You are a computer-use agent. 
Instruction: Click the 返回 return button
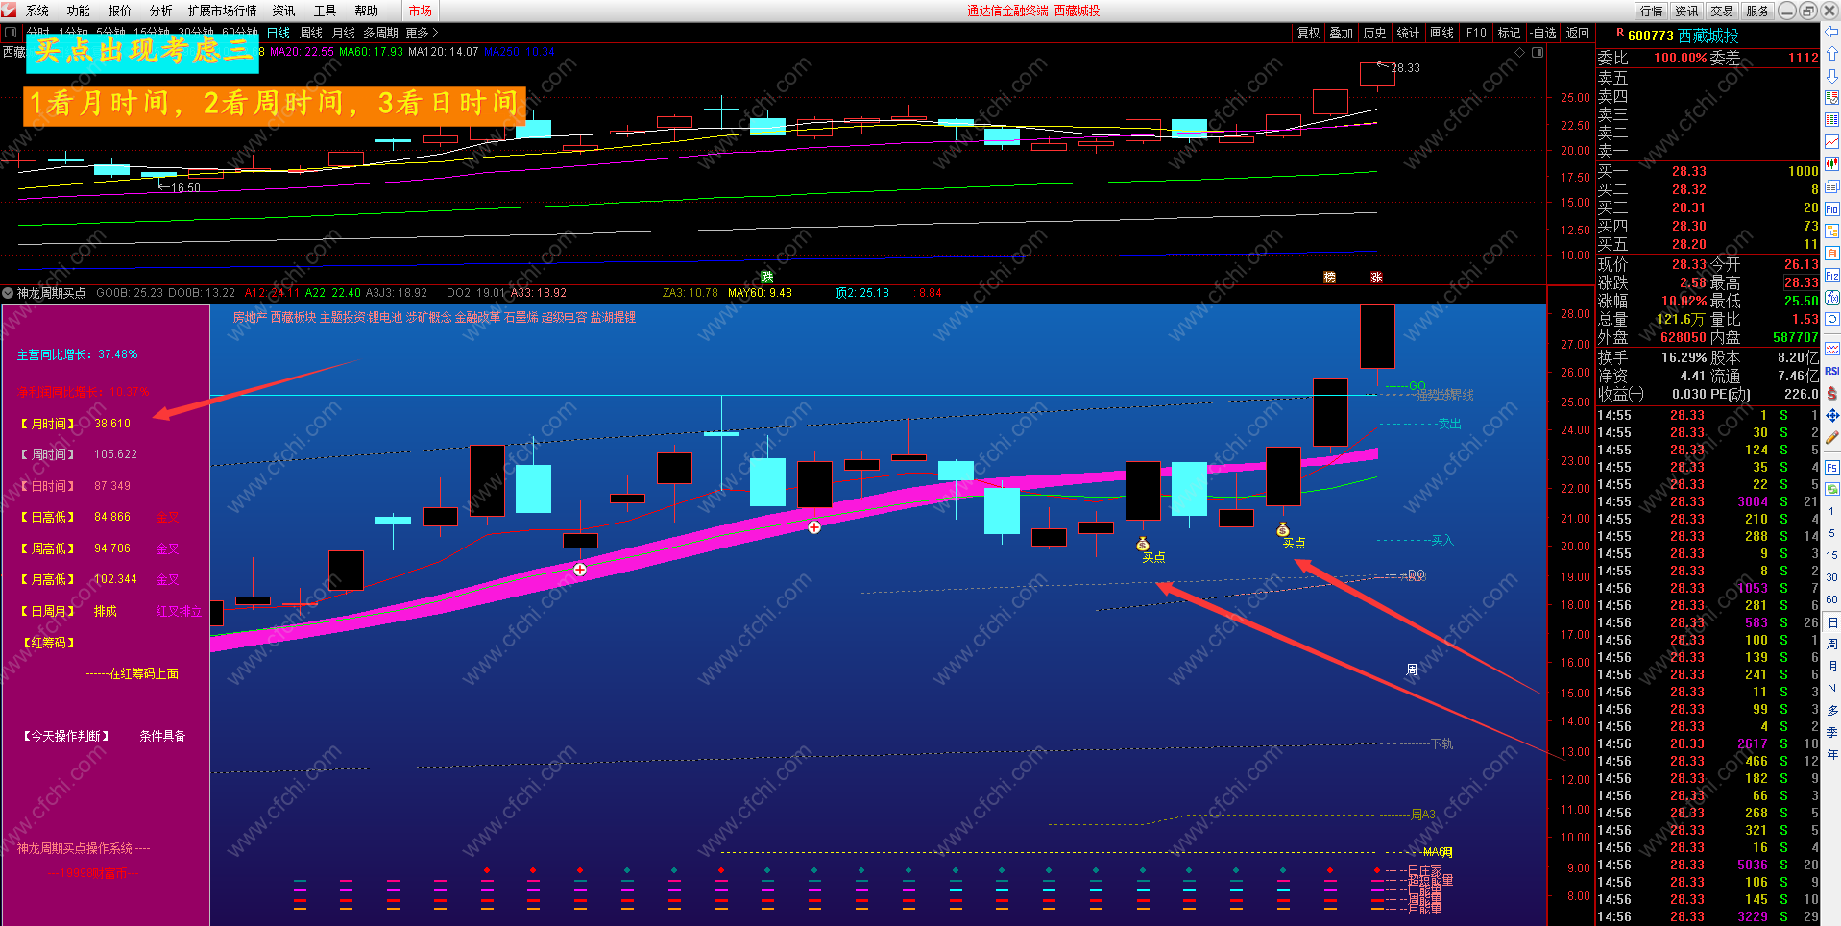[x=1578, y=33]
